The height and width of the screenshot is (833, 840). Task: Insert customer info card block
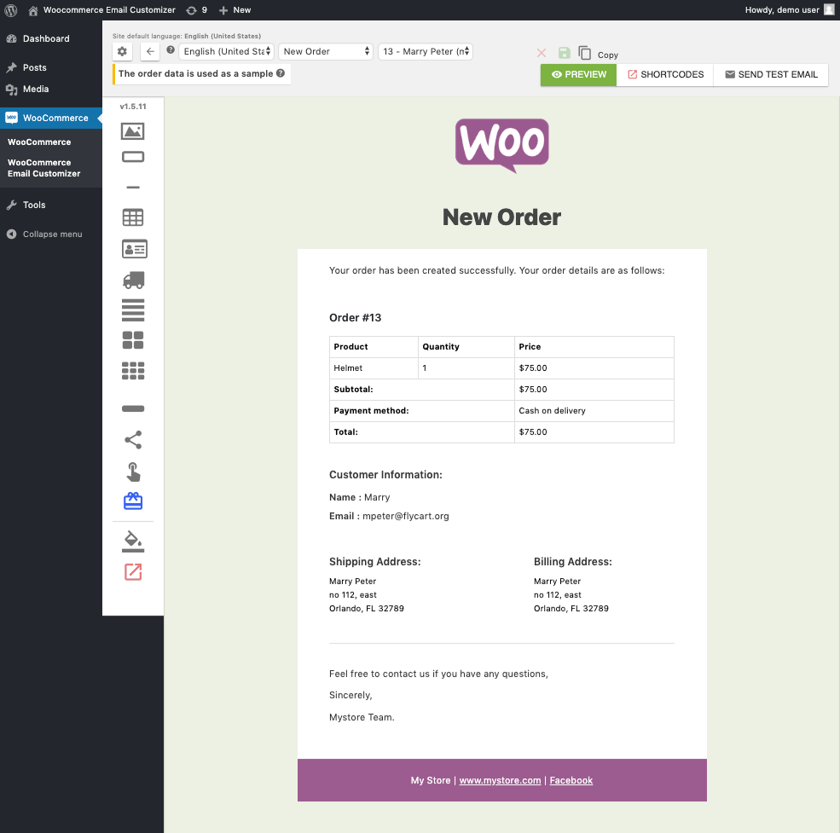pyautogui.click(x=134, y=249)
